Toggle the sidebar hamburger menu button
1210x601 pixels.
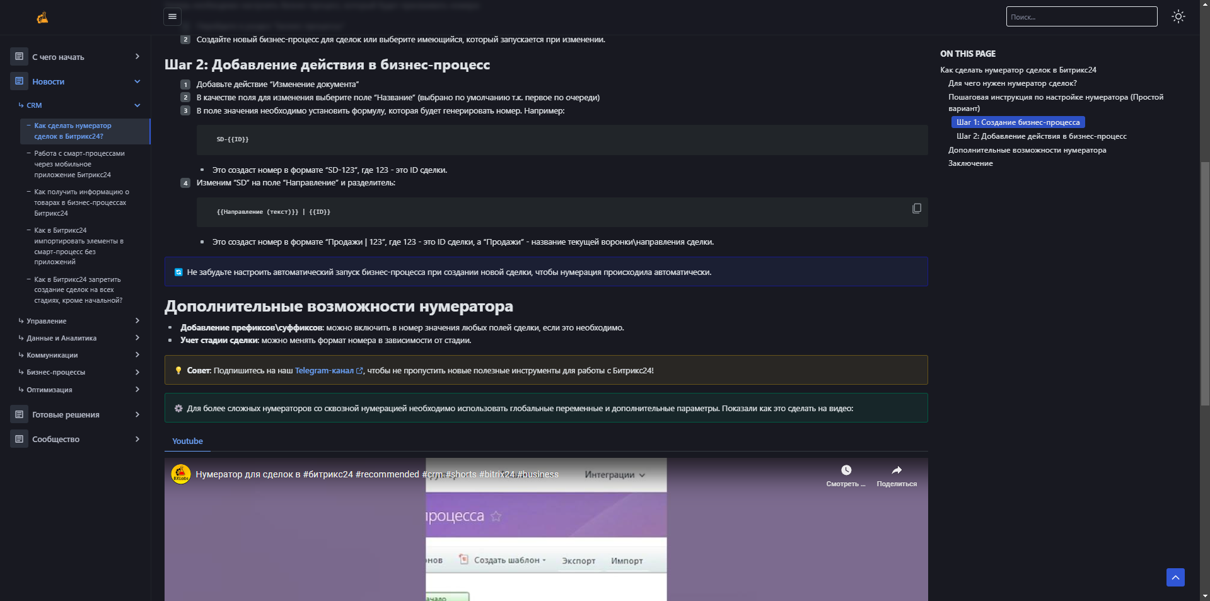coord(172,16)
